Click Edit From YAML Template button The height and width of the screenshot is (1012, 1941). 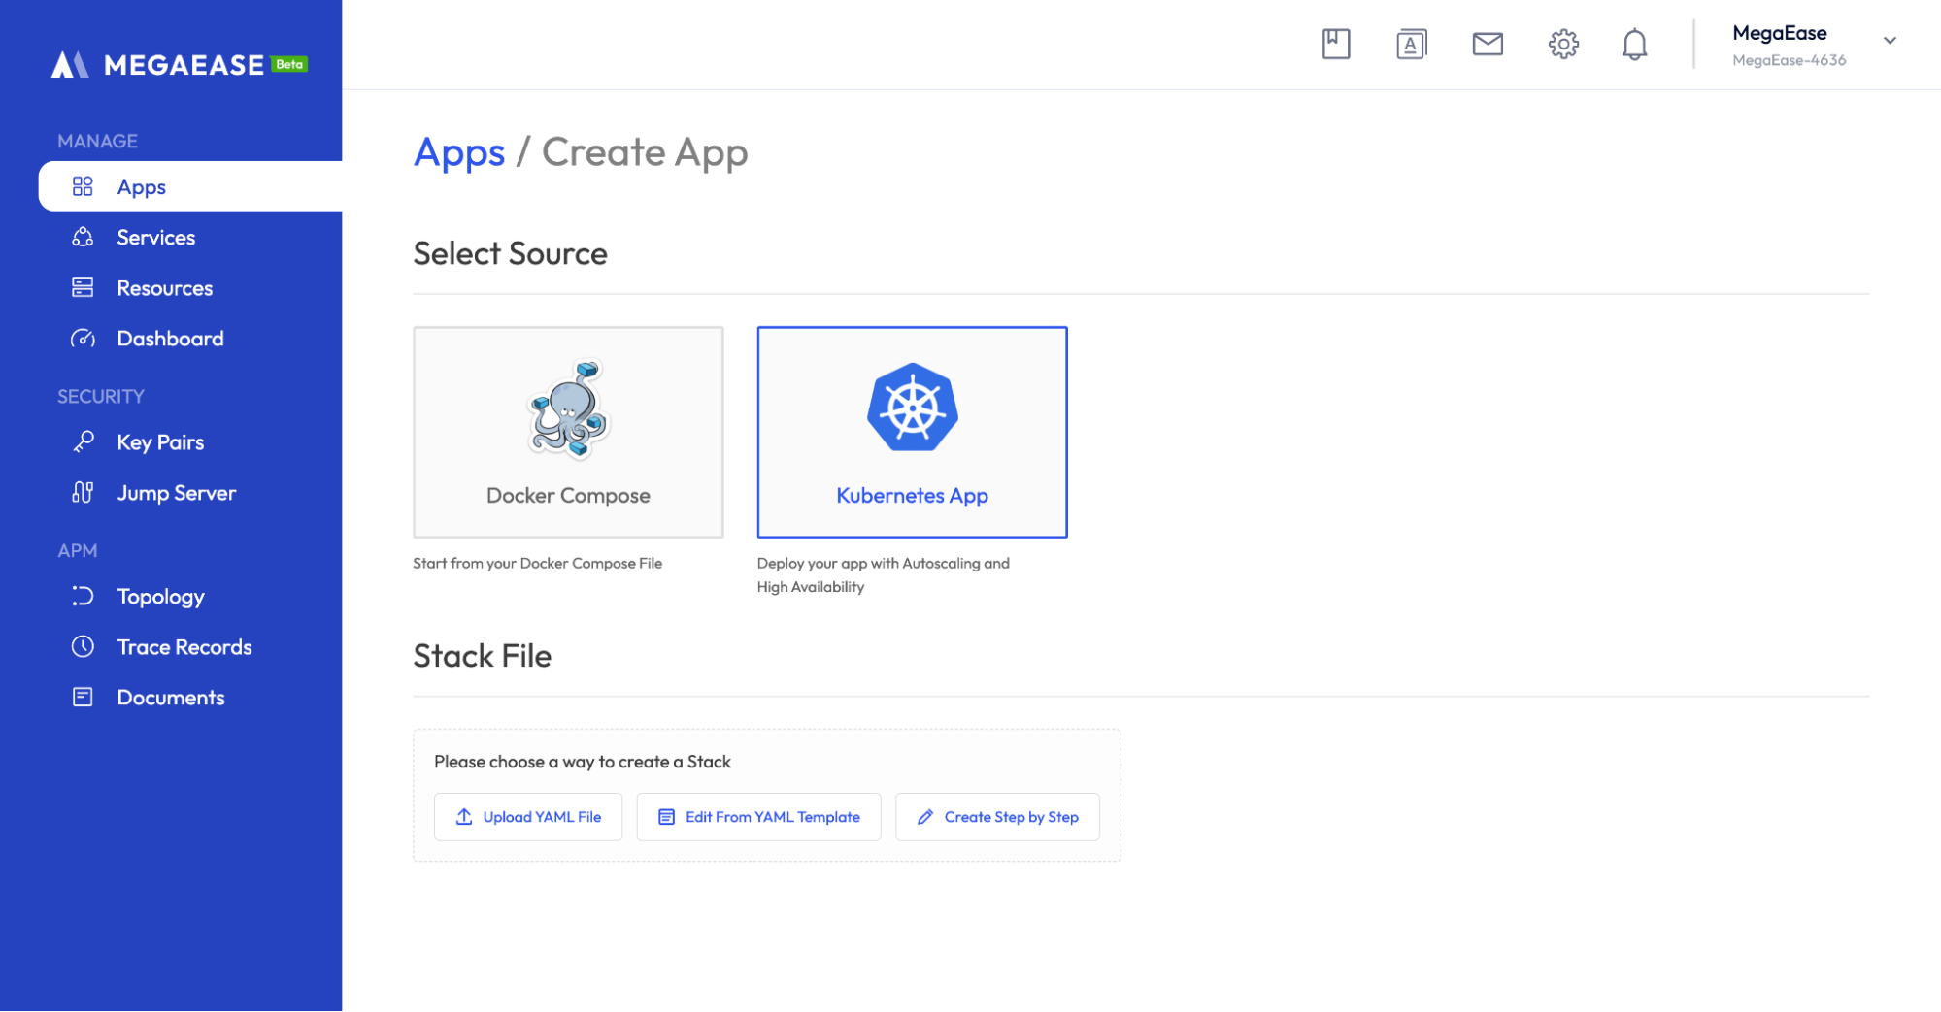(758, 817)
